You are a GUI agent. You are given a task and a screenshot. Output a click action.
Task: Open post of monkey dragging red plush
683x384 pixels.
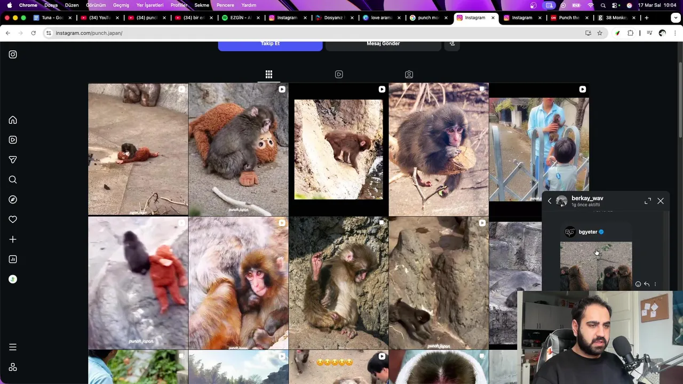click(x=138, y=283)
